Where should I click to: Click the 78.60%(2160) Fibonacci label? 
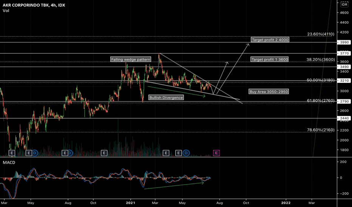321,130
